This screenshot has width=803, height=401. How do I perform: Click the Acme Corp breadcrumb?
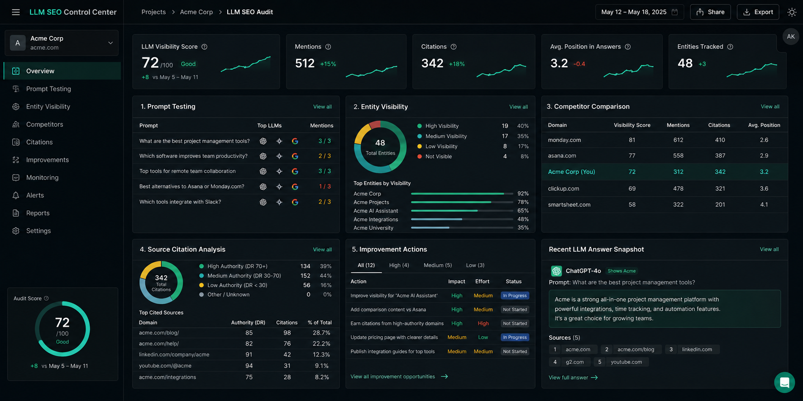(x=196, y=12)
